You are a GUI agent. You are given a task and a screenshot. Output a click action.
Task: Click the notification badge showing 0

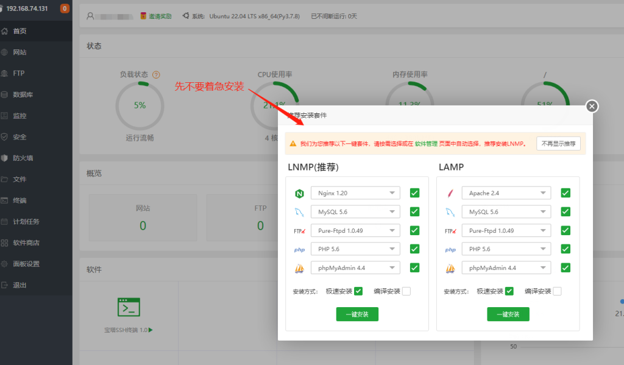point(65,9)
